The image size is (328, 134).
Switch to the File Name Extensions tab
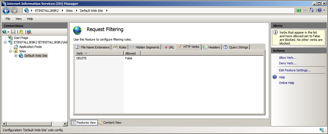coord(93,47)
